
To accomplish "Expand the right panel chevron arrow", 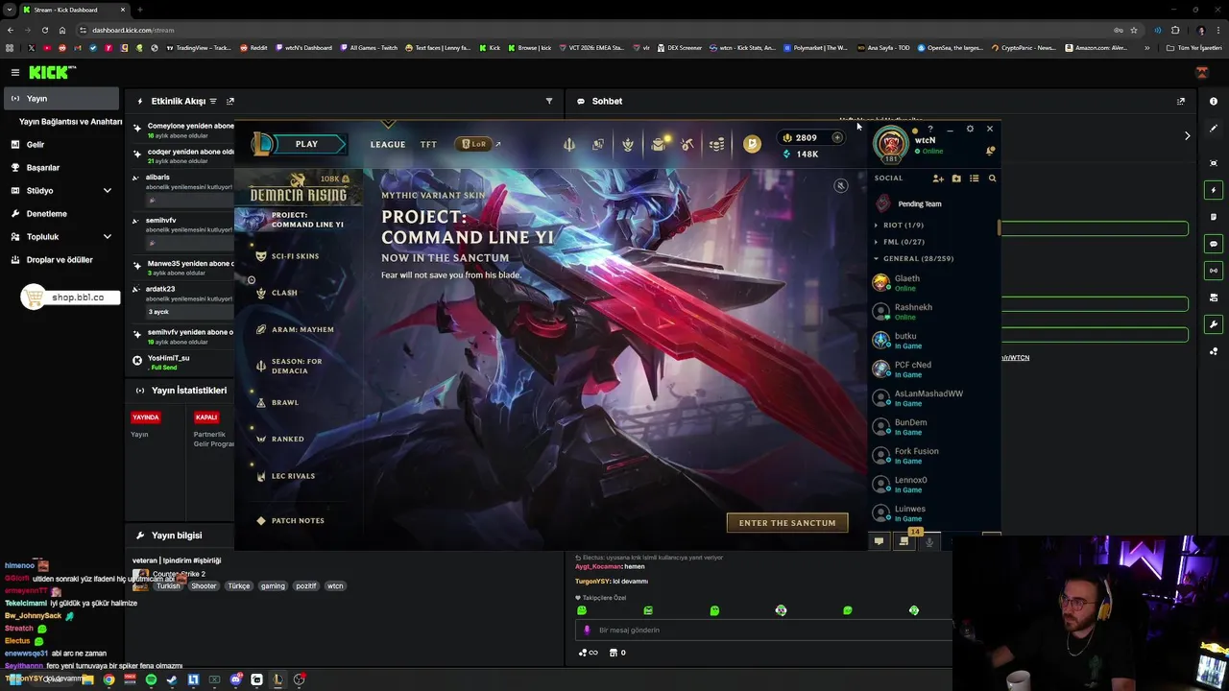I will point(1187,135).
